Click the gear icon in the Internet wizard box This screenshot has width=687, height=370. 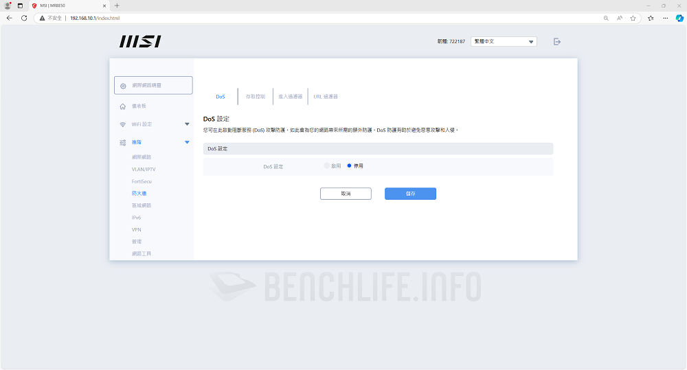pos(123,86)
